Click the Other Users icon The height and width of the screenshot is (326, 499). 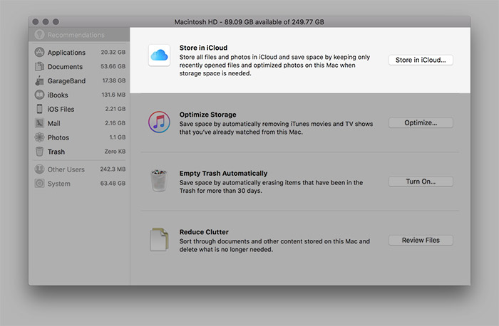click(39, 169)
